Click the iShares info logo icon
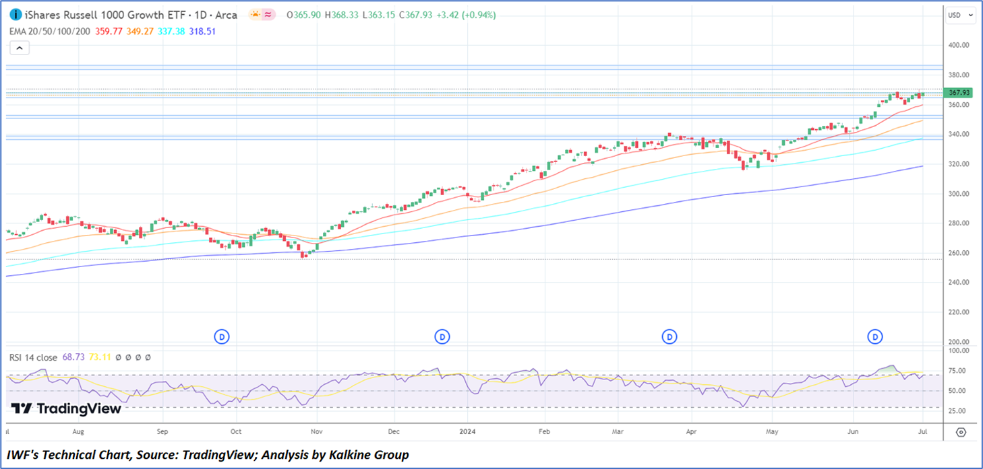This screenshot has width=983, height=469. coord(16,15)
